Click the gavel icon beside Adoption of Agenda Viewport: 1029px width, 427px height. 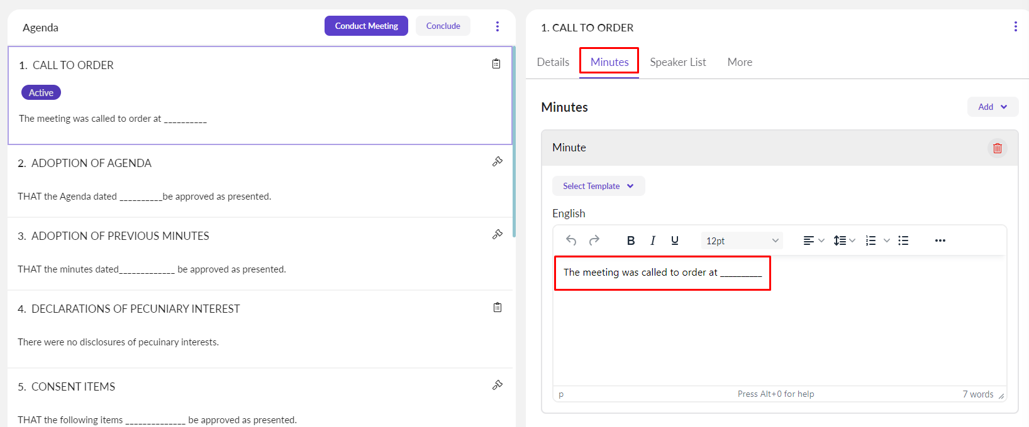498,162
